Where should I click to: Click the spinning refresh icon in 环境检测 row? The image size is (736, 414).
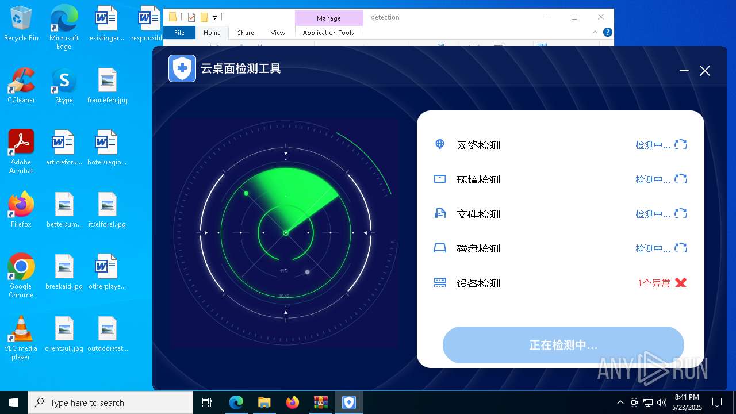(x=681, y=179)
